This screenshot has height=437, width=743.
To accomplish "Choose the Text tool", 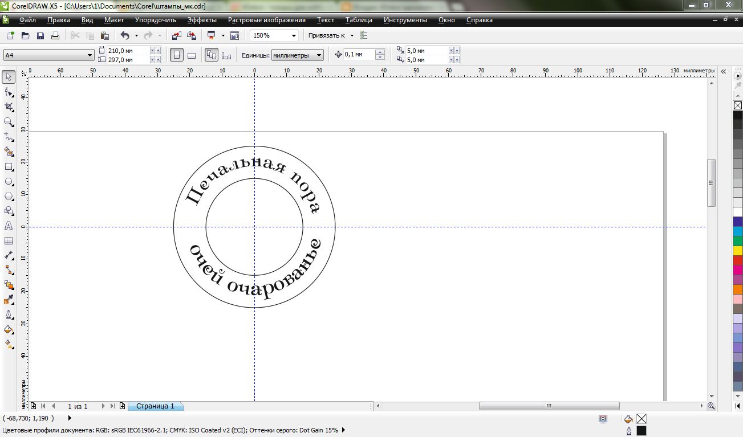I will pos(9,226).
